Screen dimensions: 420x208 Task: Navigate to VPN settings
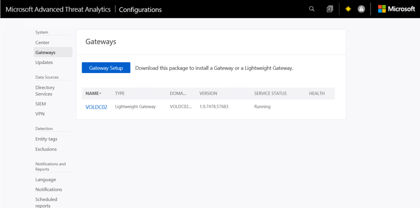tap(40, 114)
